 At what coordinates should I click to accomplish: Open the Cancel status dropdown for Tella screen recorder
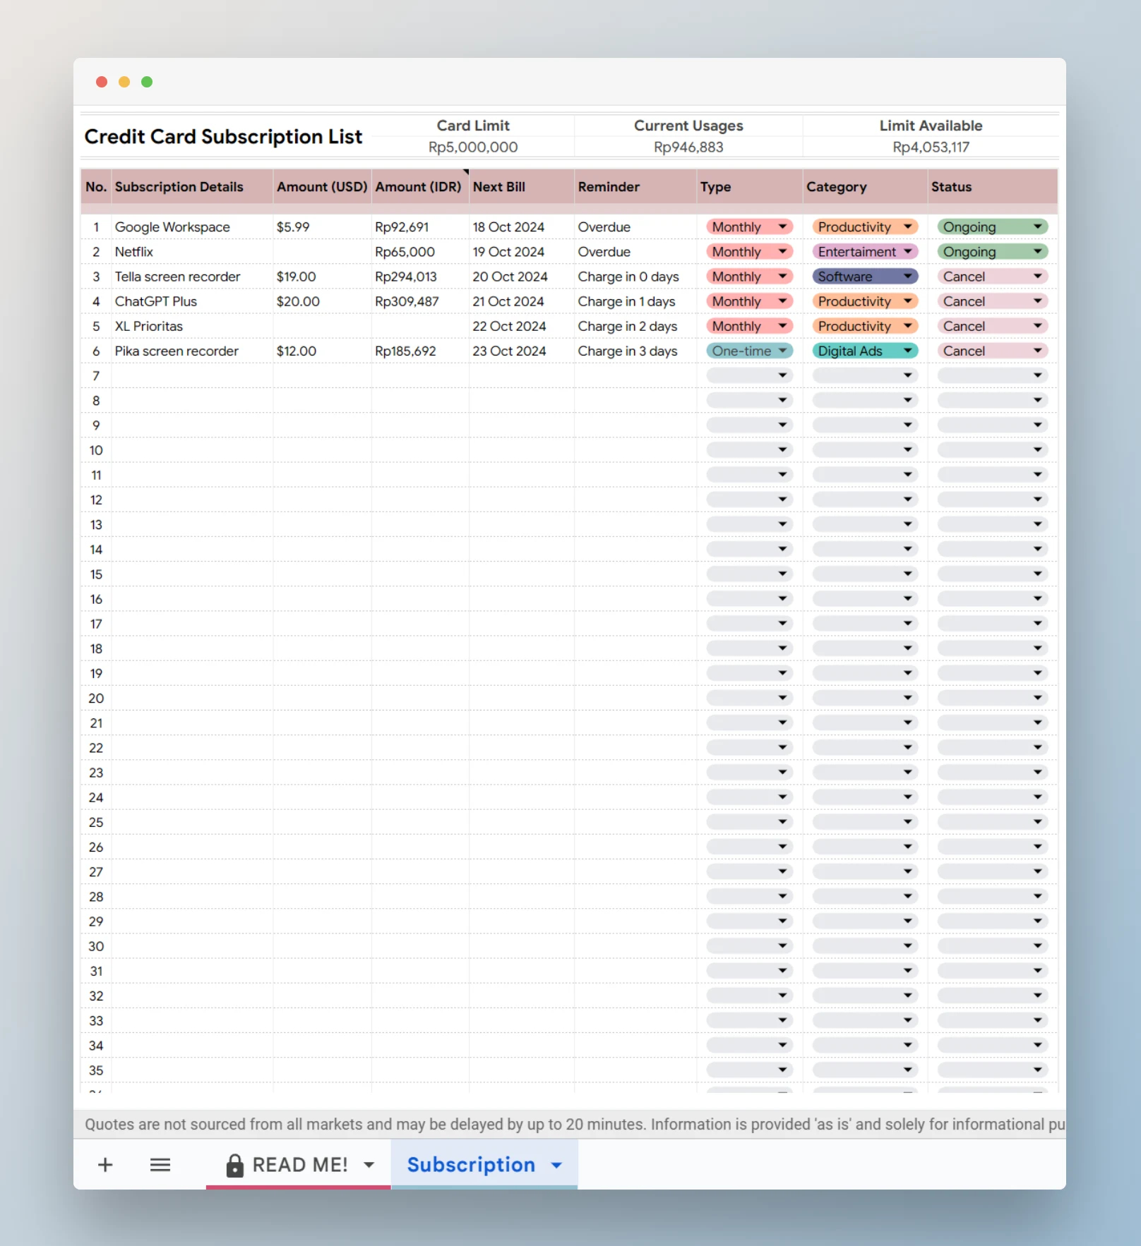point(992,277)
